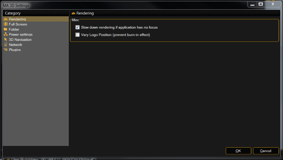Viewport: 283px width, 160px height.
Task: Click the Power settings category icon
Action: coord(6,34)
